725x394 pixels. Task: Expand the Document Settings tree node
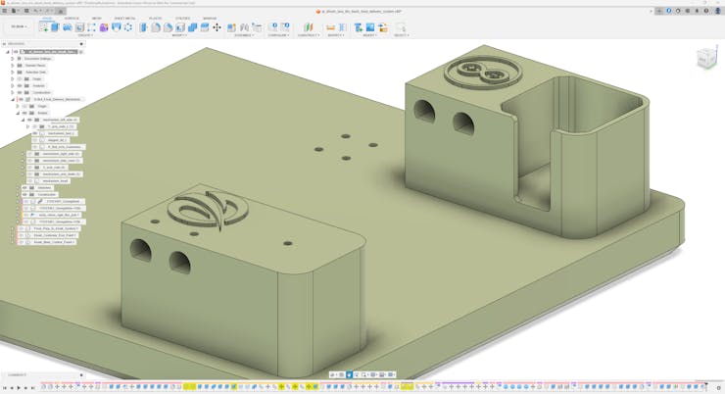click(13, 59)
